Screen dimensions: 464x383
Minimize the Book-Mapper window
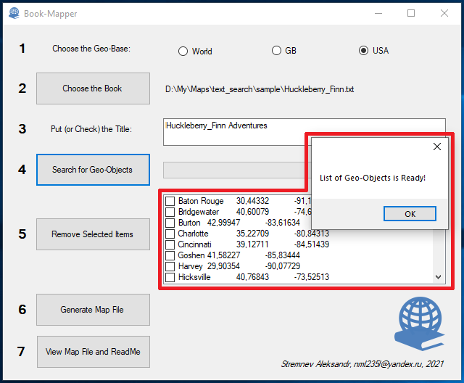(x=378, y=13)
